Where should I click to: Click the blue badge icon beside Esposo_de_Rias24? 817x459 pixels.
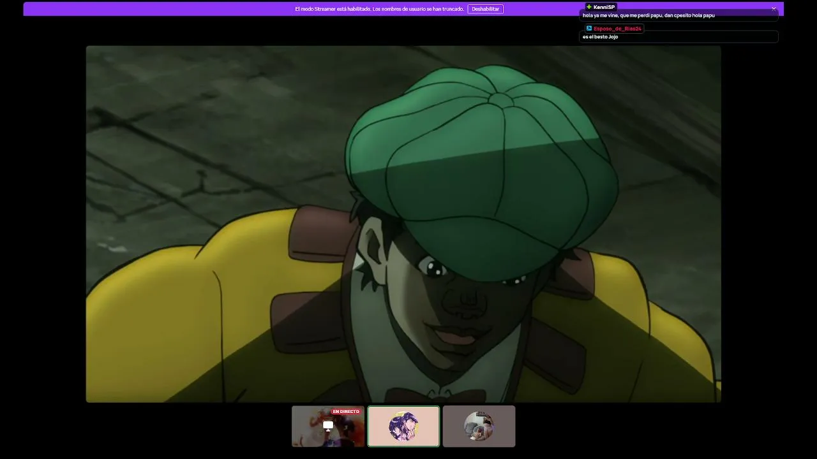589,29
